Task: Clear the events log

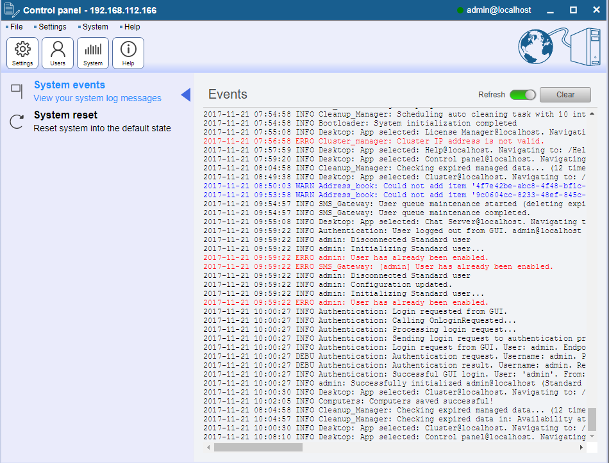Action: 565,95
